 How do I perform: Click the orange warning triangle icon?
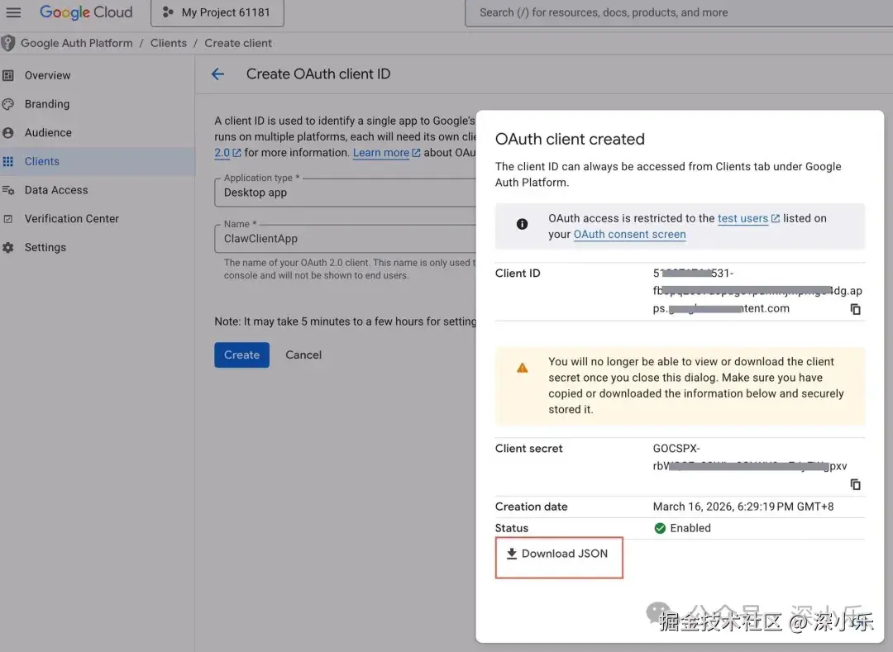pyautogui.click(x=523, y=368)
